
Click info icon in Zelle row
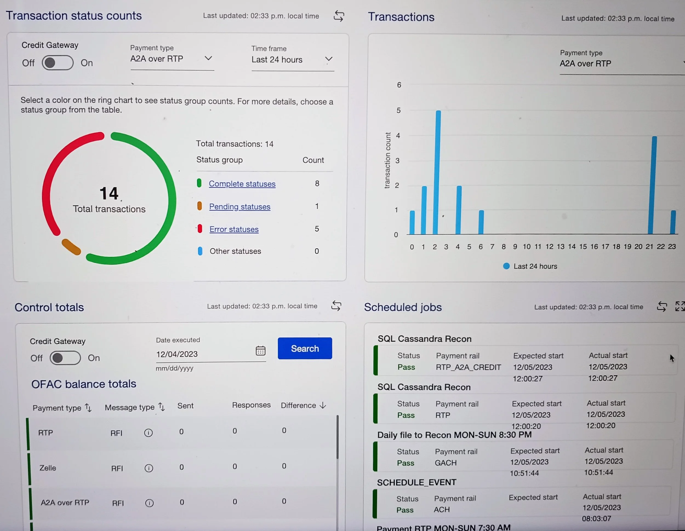point(149,468)
